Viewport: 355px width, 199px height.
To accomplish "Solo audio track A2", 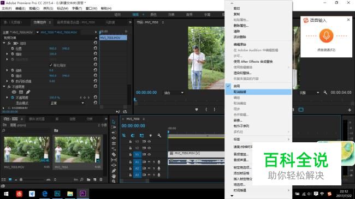I will click(x=154, y=168).
